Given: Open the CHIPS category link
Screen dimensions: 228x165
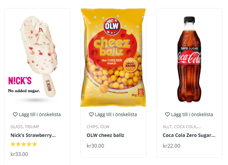Looking at the screenshot, I should point(92,127).
